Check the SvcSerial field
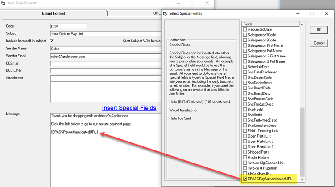Screen dimensions: 335x187 (245, 115)
